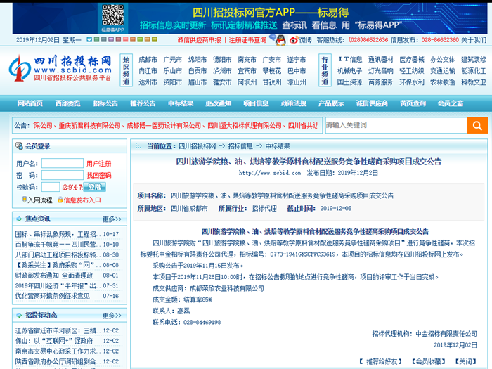This screenshot has width=492, height=369.
Task: Click the orange search magnifier button
Action: (x=477, y=126)
